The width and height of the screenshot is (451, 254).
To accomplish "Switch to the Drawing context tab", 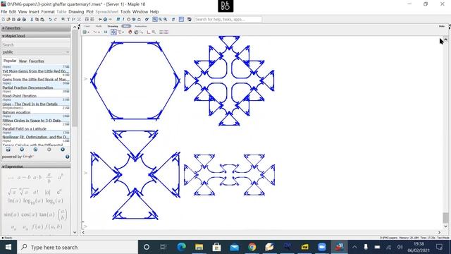I will tap(113, 26).
